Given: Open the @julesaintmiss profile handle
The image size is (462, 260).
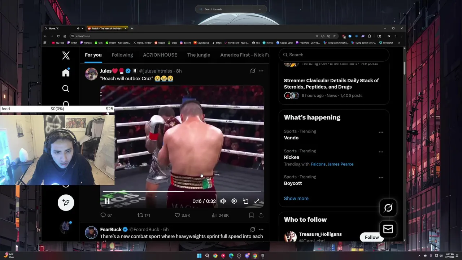Looking at the screenshot, I should click(156, 71).
